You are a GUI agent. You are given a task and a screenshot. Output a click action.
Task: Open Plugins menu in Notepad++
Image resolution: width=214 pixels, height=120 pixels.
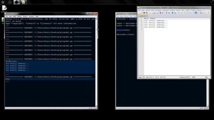coord(193,10)
